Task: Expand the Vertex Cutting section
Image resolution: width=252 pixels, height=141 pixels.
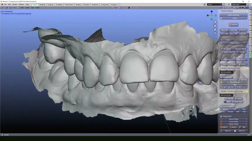Action: click(x=234, y=119)
